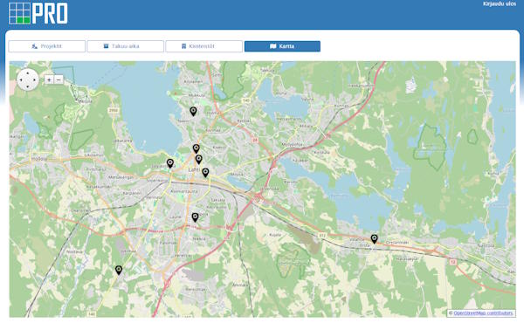524x330 pixels.
Task: Select the upper of two stacked Lahti markers
Action: click(196, 148)
